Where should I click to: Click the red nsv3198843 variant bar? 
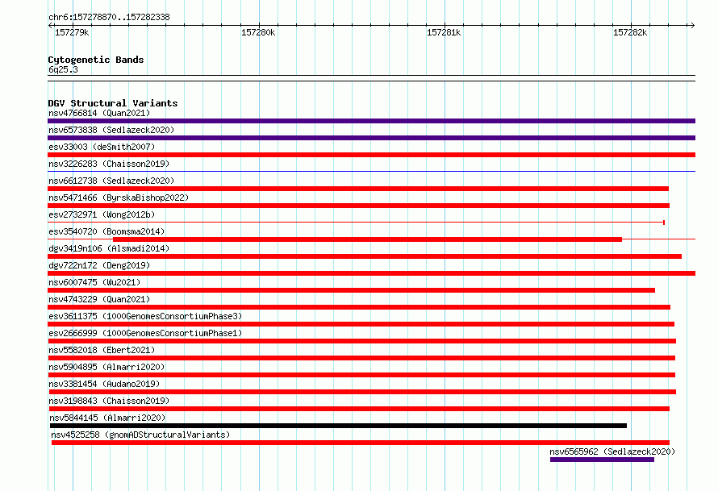(x=360, y=409)
